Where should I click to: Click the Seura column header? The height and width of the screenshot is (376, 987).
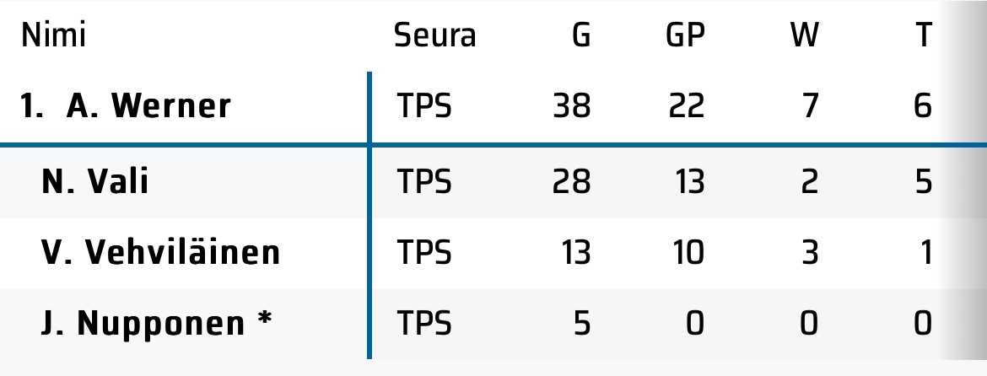434,36
